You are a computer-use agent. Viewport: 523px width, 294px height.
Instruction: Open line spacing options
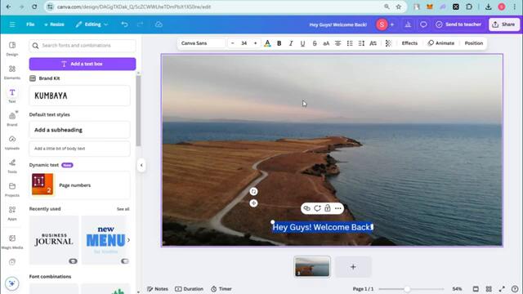tap(361, 43)
